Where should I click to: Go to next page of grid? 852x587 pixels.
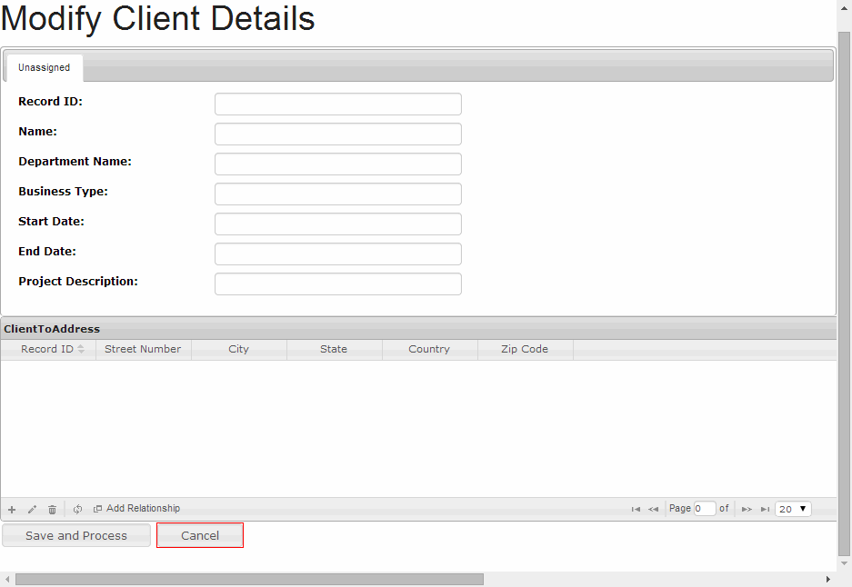click(747, 510)
